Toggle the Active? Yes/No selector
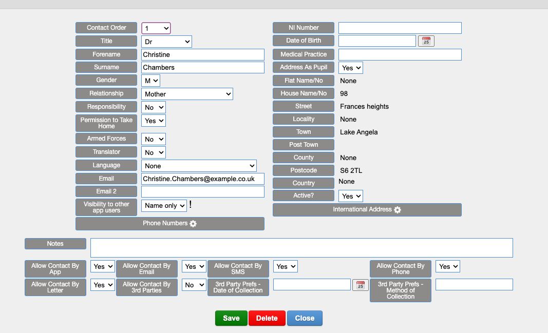Screen dimensions: 548x333 (350, 196)
